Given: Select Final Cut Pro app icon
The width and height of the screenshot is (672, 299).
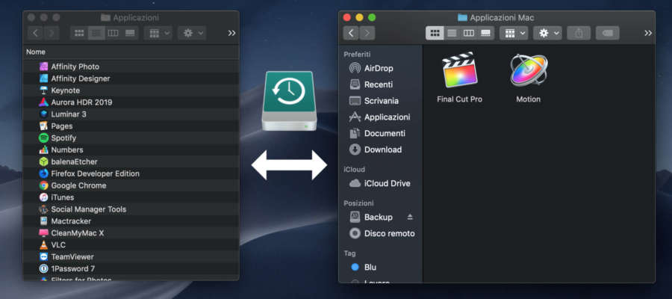Looking at the screenshot, I should [x=459, y=70].
